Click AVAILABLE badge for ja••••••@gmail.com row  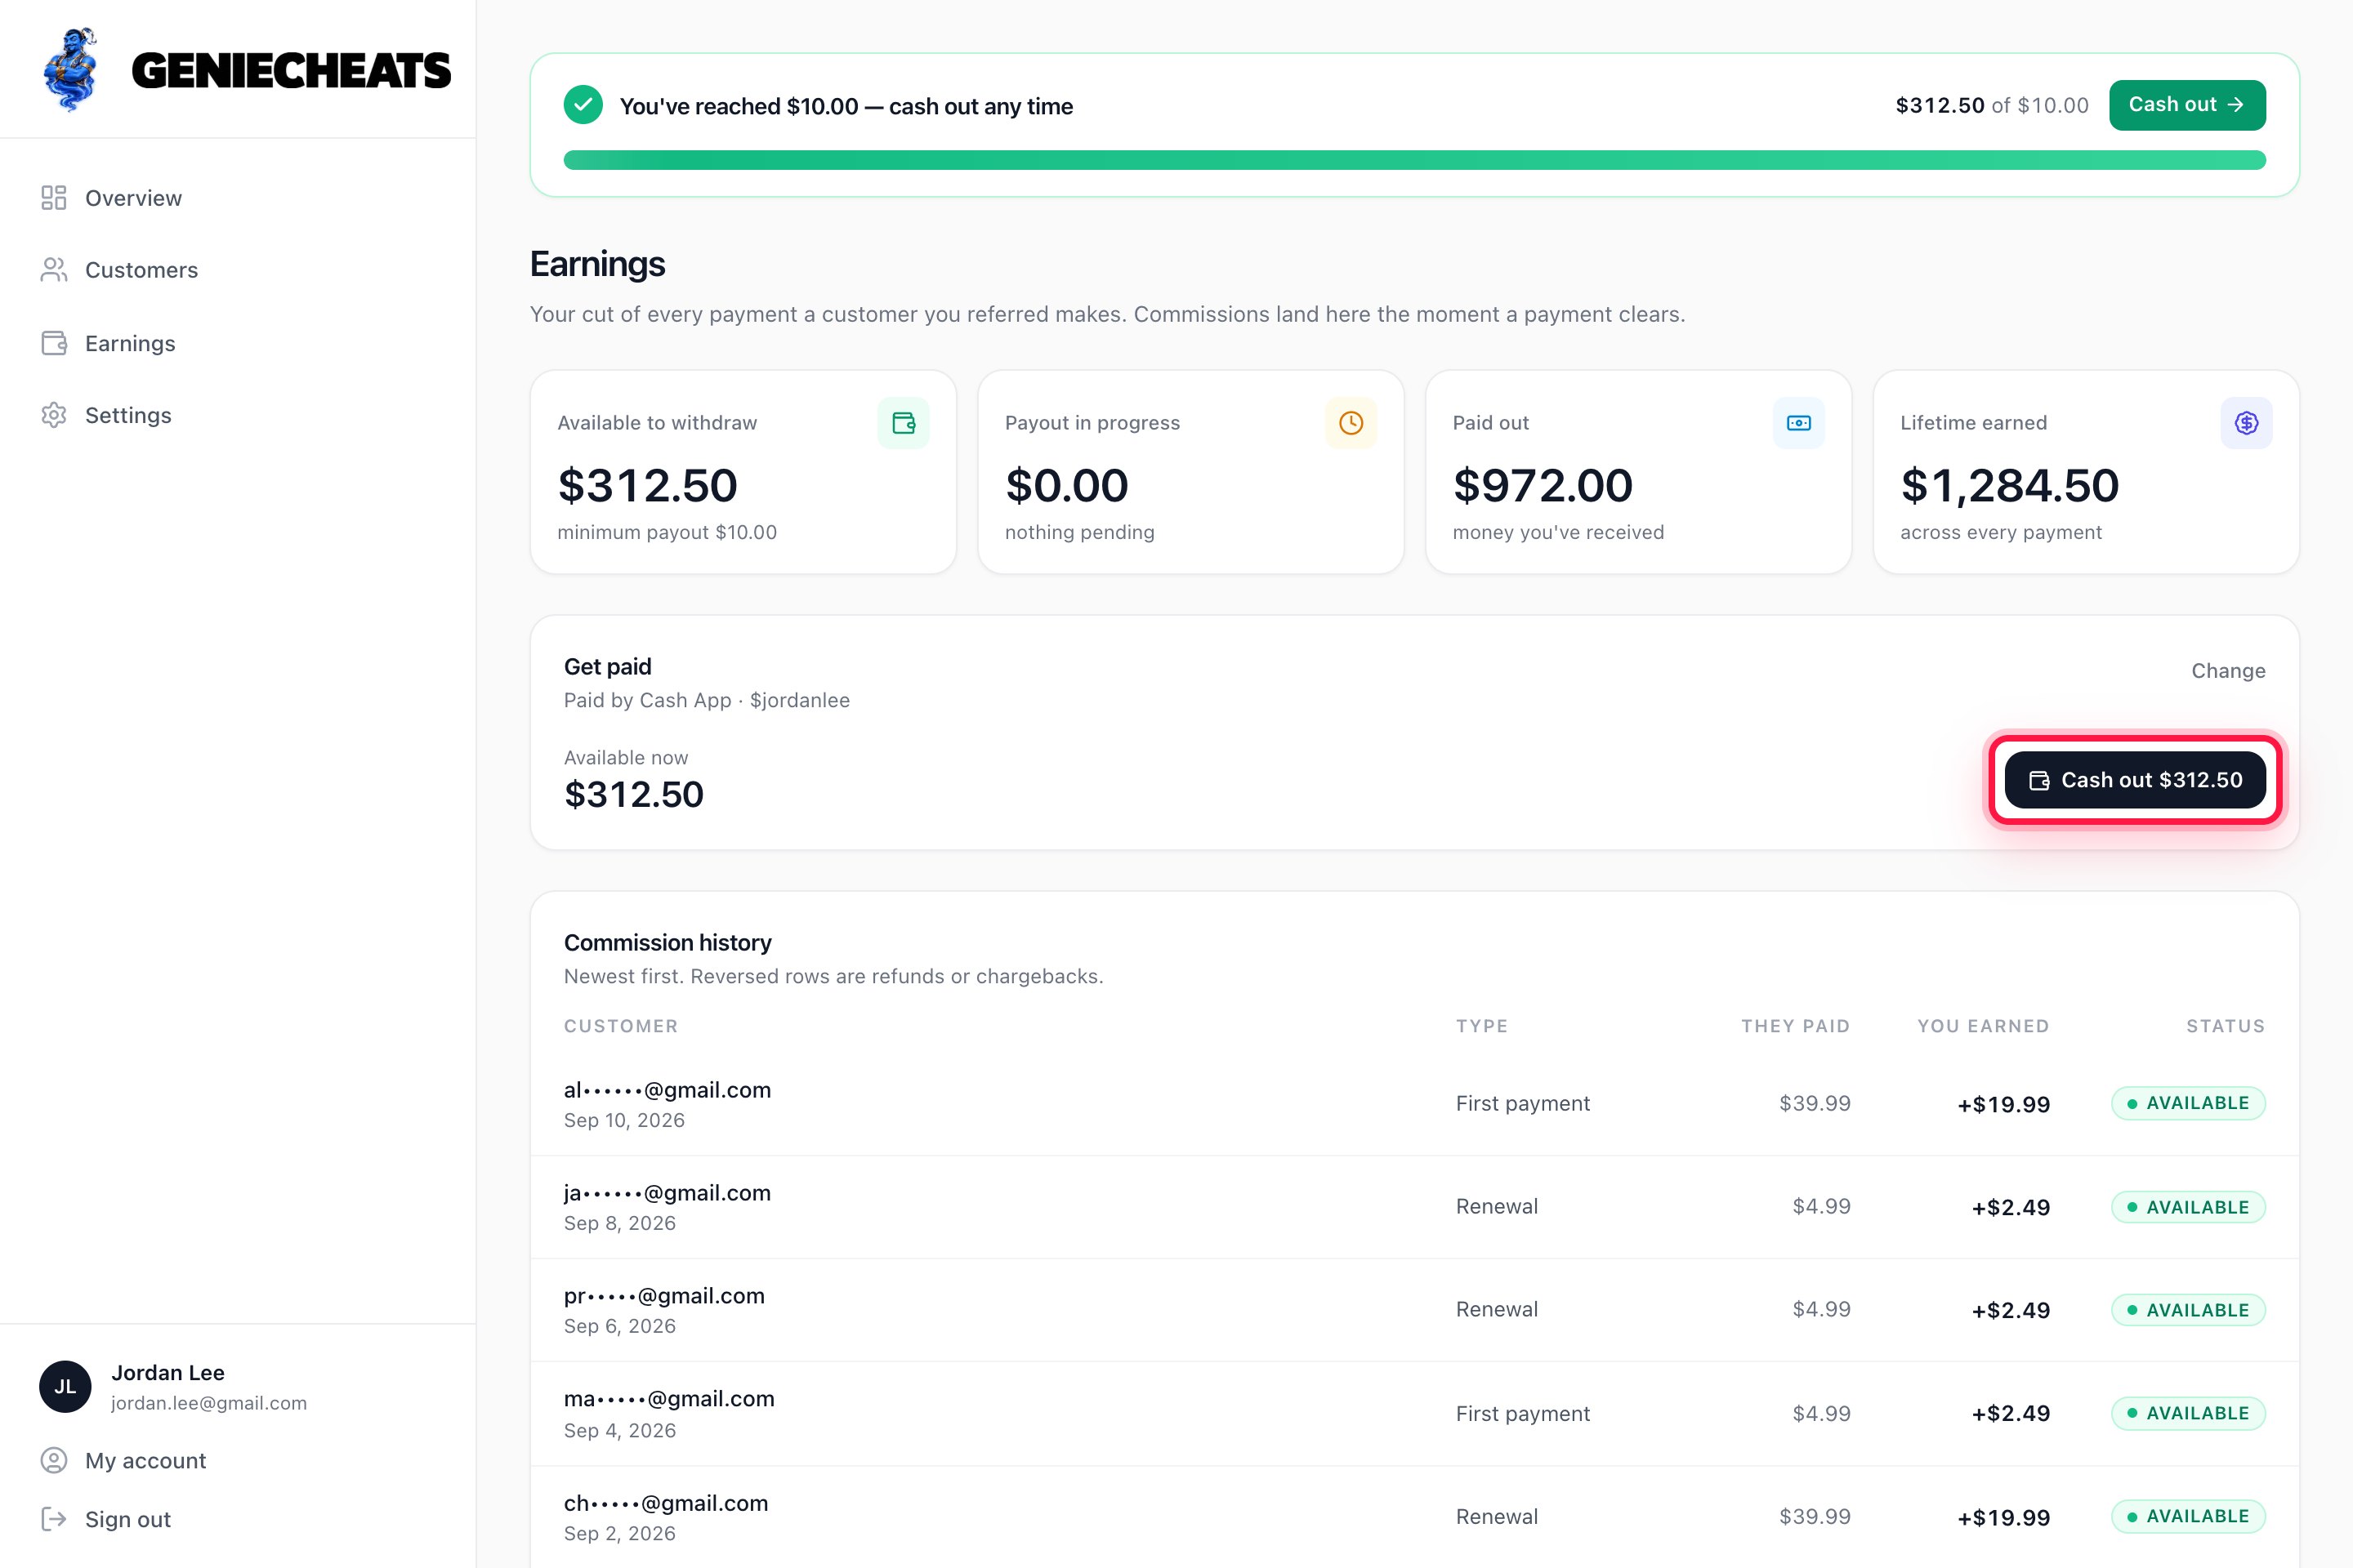(2188, 1207)
